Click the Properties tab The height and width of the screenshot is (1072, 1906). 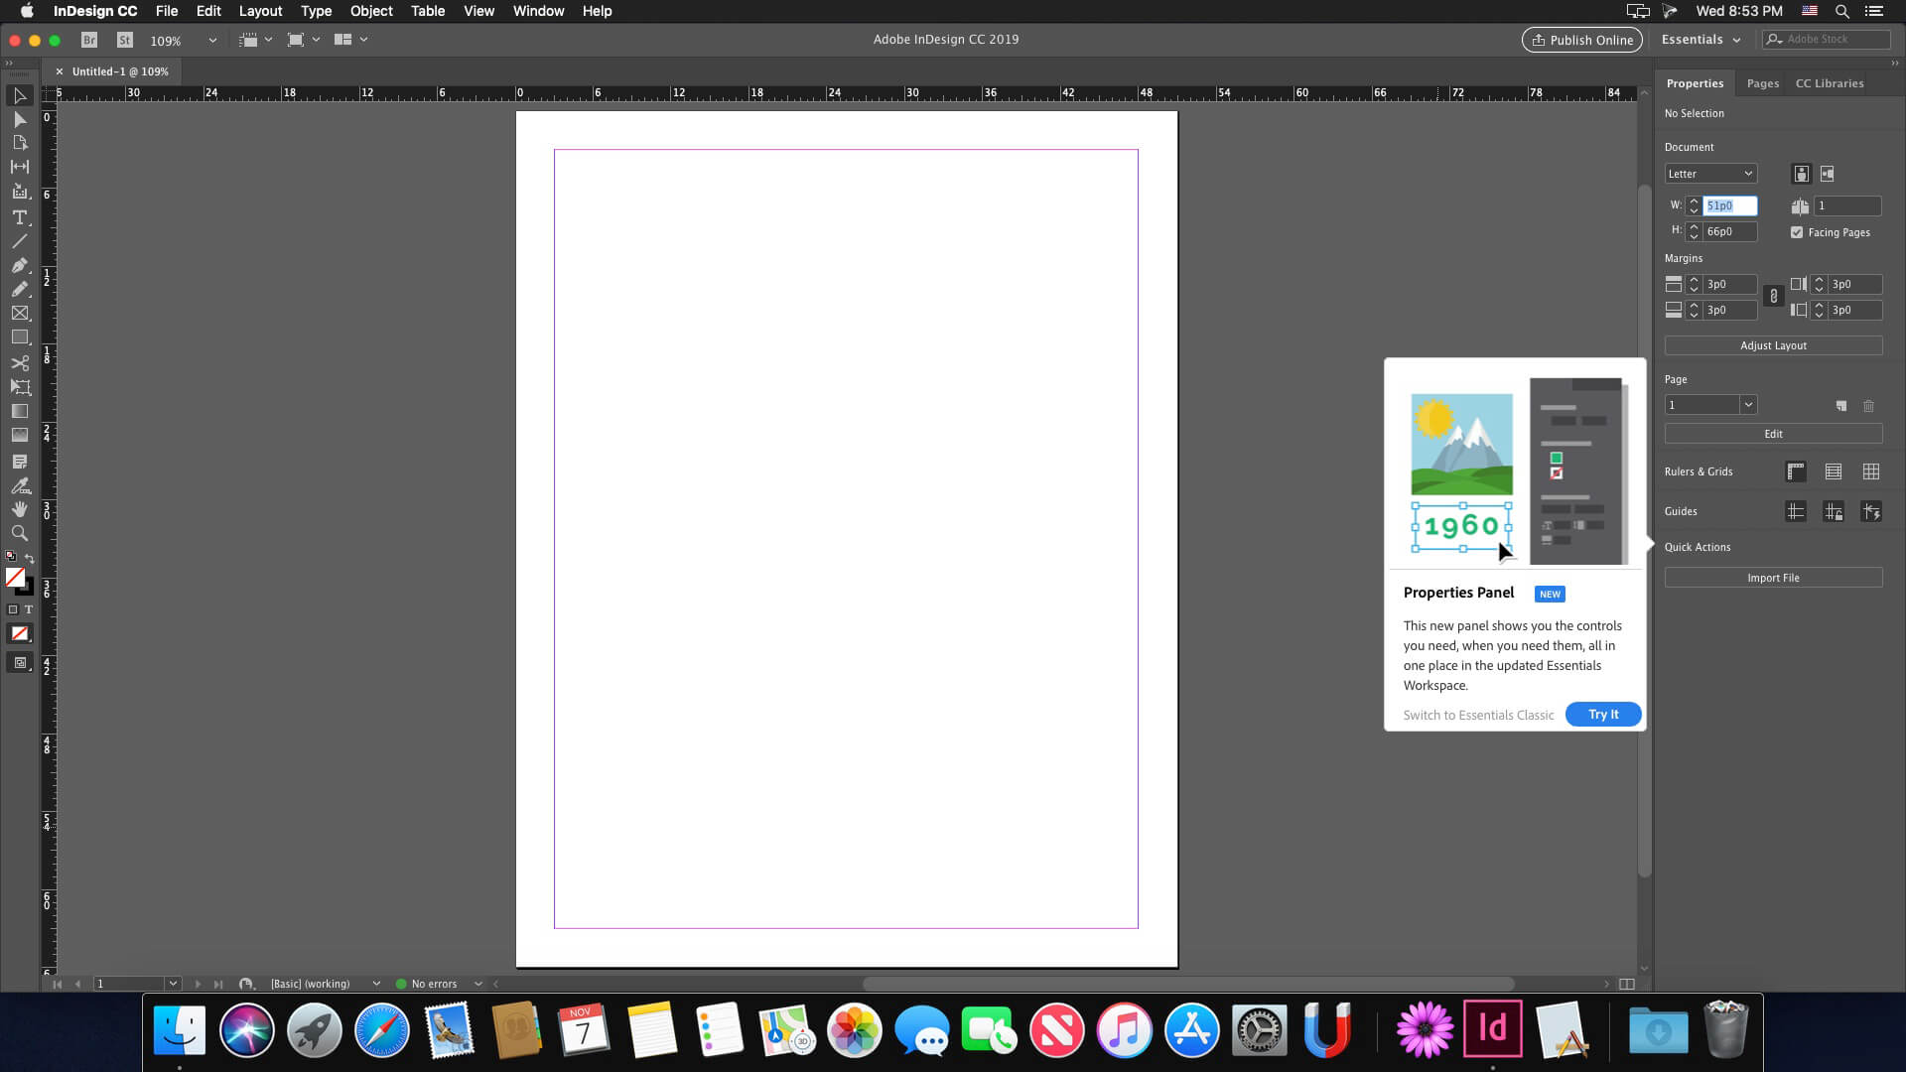click(1694, 82)
